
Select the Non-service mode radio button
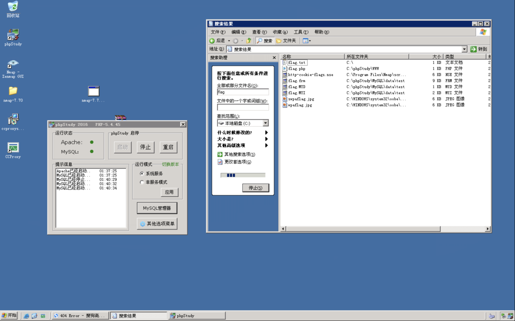(142, 182)
